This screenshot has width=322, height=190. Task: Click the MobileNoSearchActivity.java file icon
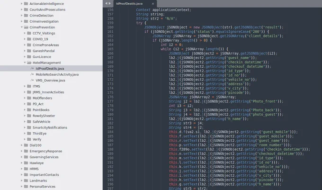pyautogui.click(x=32, y=74)
